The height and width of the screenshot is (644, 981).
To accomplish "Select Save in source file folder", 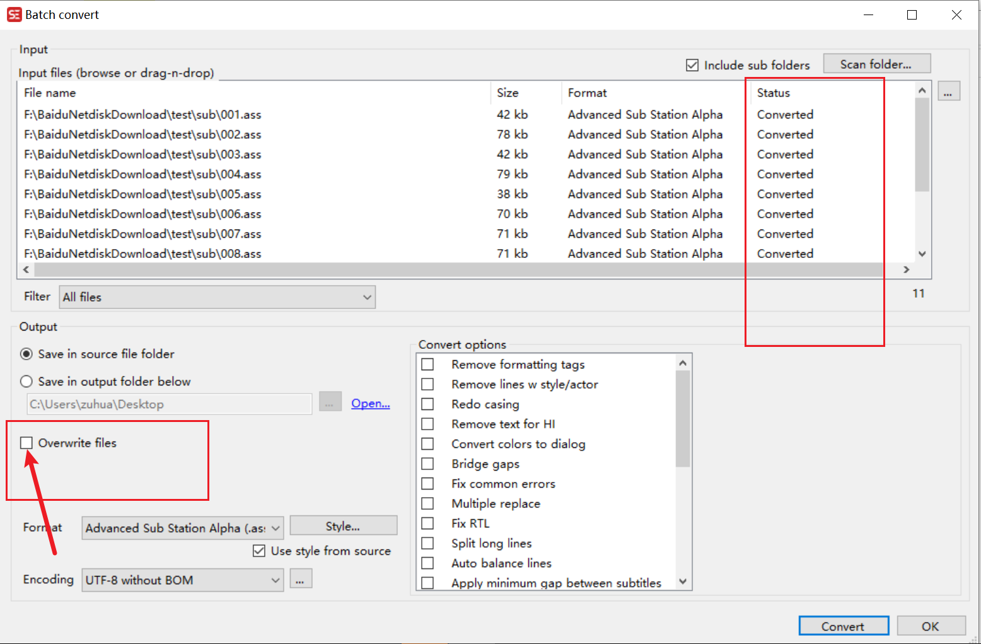I will [26, 354].
